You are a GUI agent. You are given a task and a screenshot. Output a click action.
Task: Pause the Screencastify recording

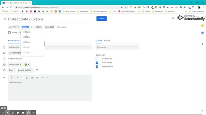[3, 113]
